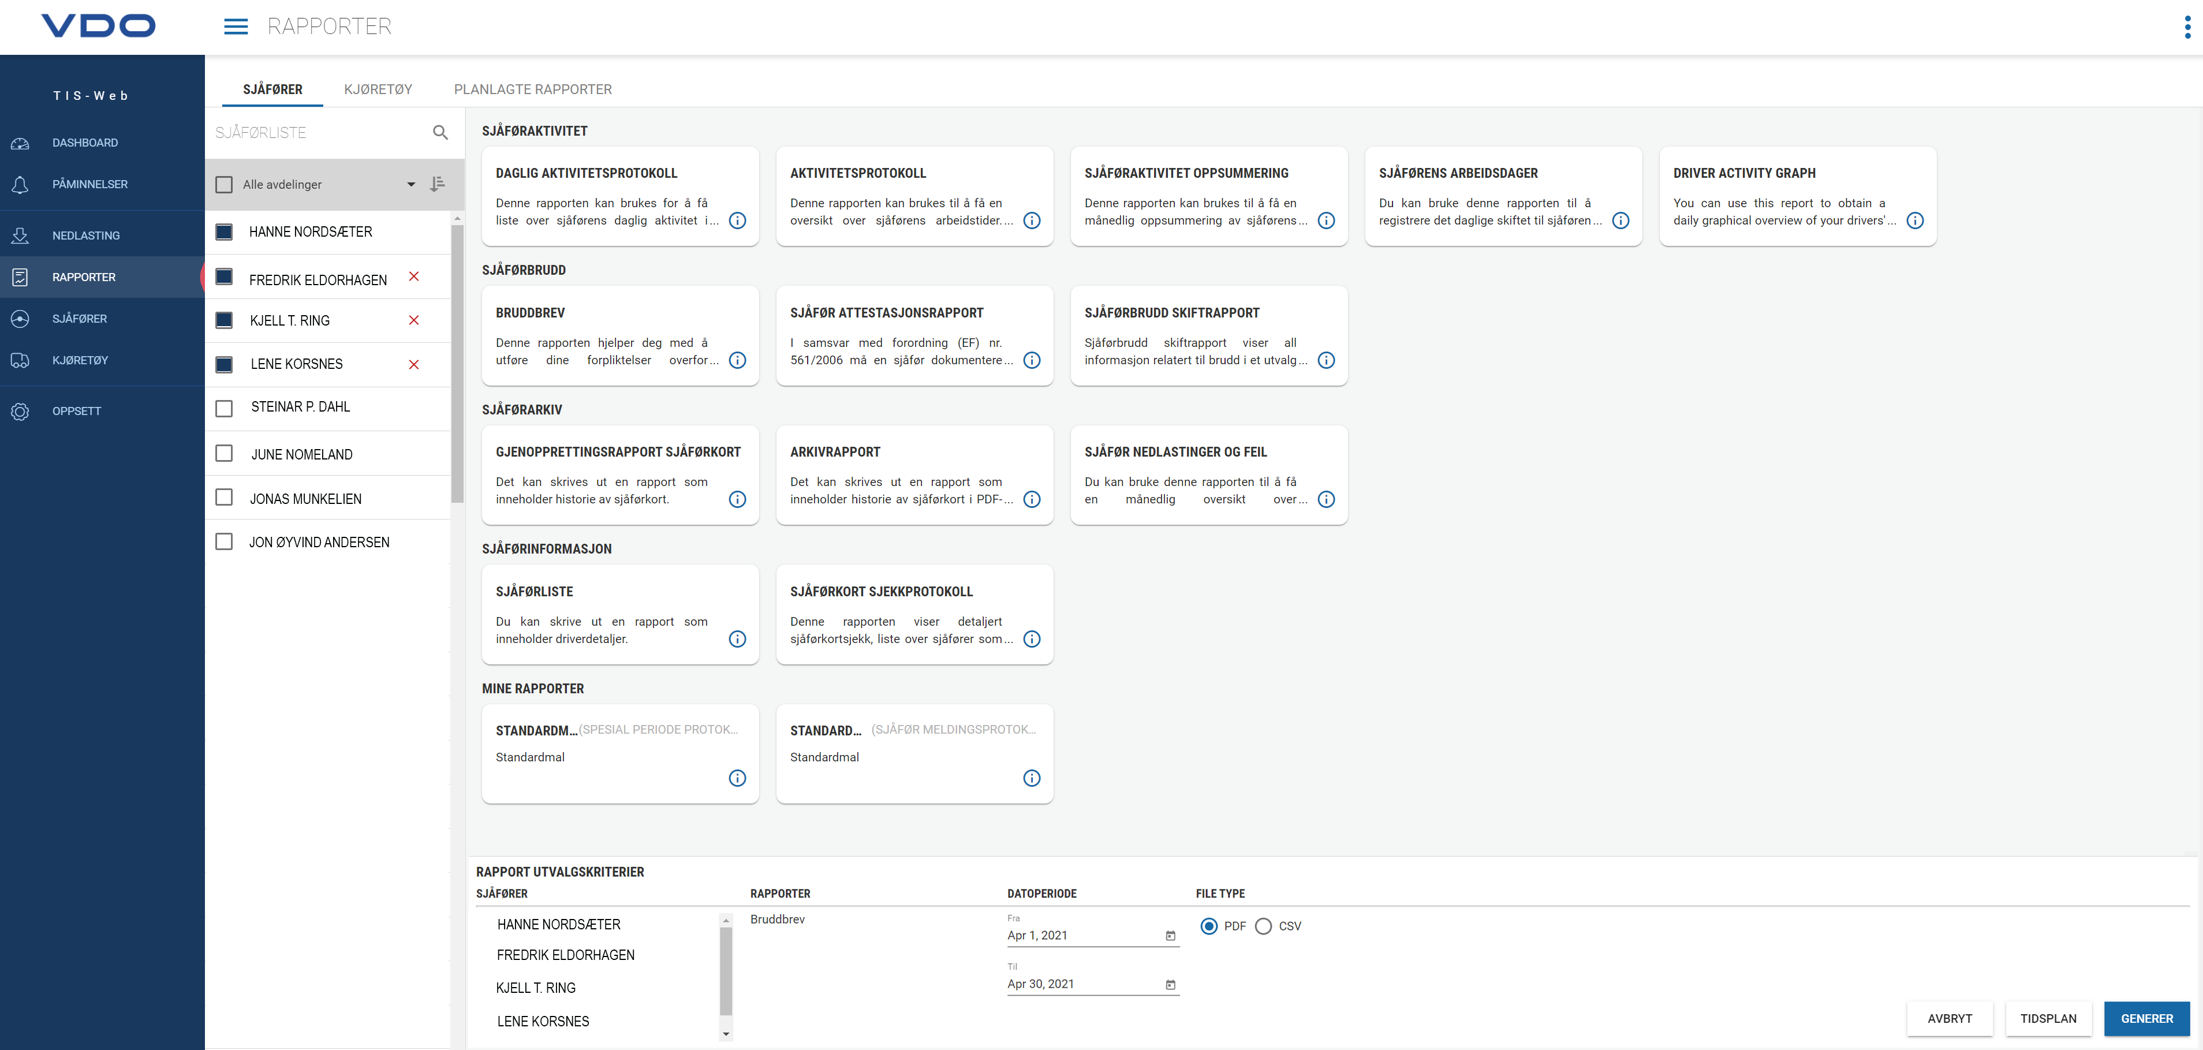This screenshot has width=2203, height=1050.
Task: Show info for Aktivitetsprotokoll report
Action: click(1032, 221)
